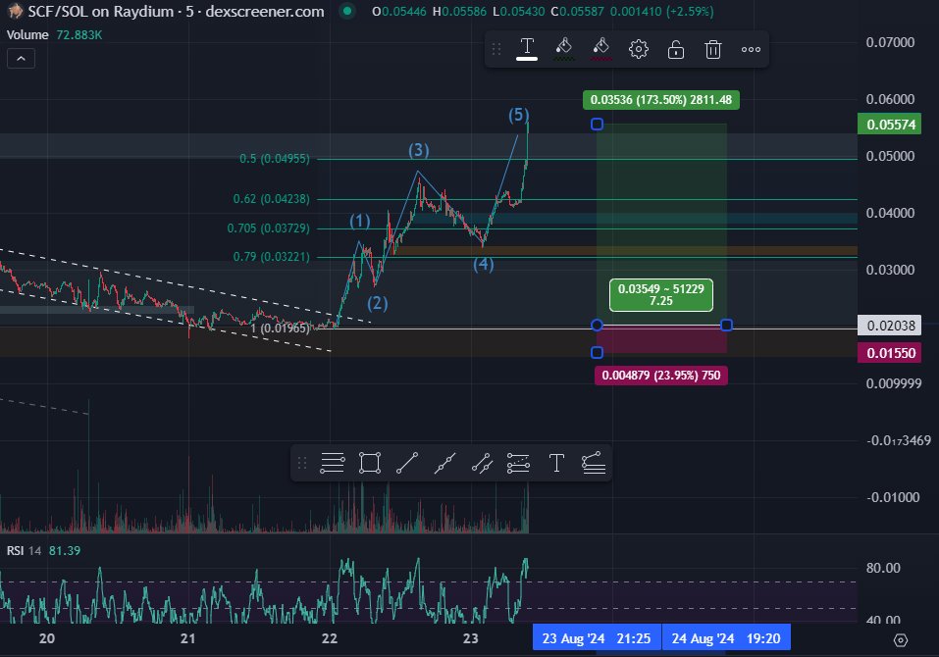Select Elliott wave label (5)
939x657 pixels.
click(519, 115)
